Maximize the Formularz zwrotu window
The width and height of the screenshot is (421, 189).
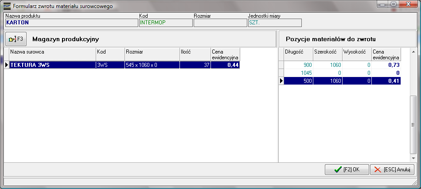point(394,5)
